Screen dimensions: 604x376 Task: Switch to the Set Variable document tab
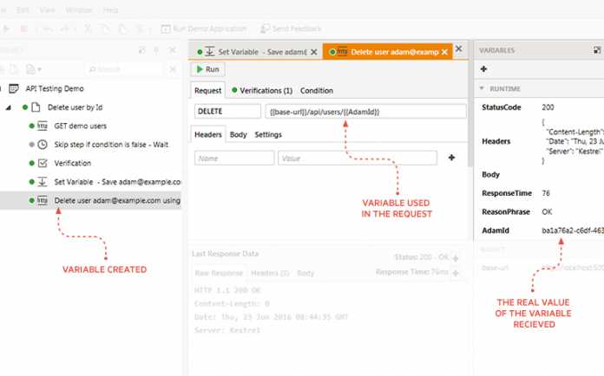(256, 52)
